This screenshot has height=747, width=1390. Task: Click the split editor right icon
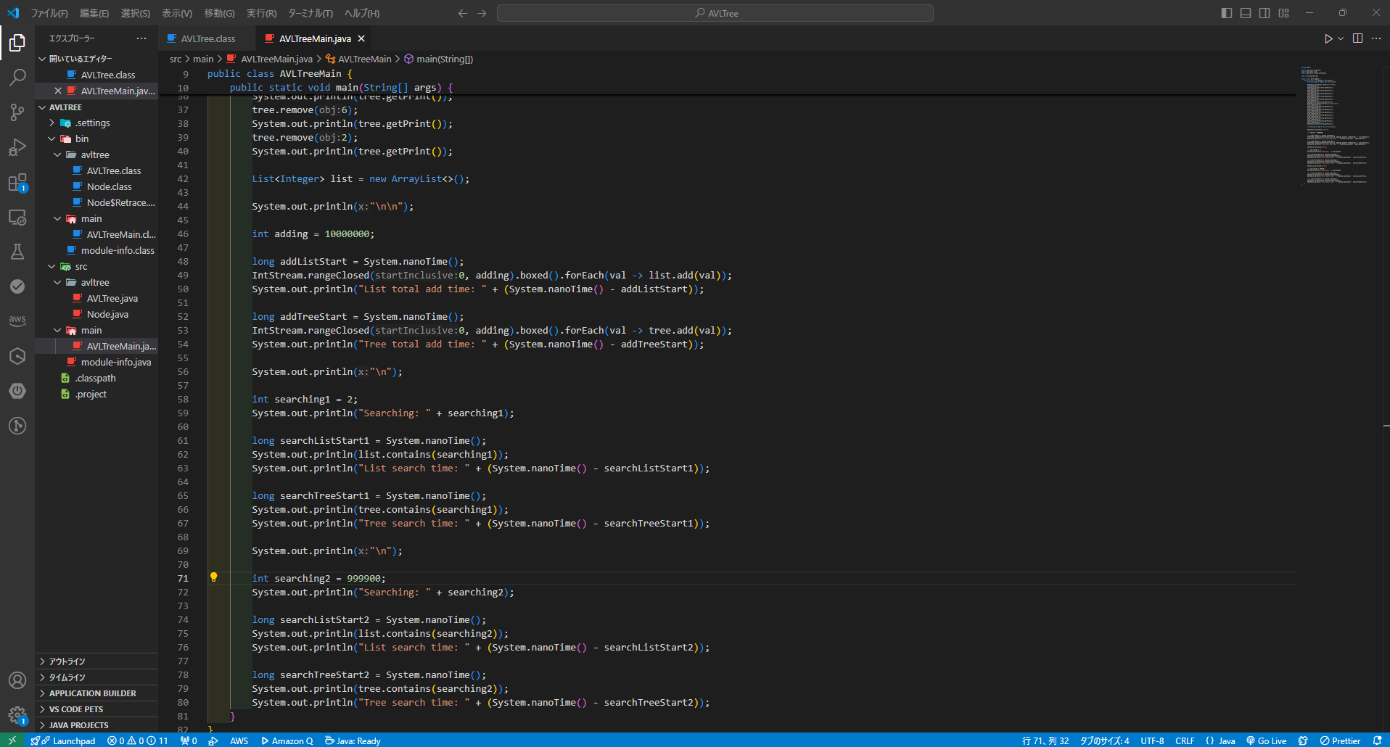(x=1357, y=38)
